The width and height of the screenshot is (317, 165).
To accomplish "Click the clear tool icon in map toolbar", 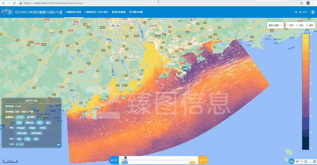I will click(x=307, y=25).
